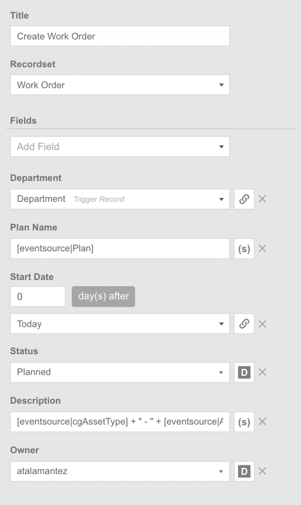Select the Title field containing Create Work Order
301x505 pixels.
(x=120, y=36)
